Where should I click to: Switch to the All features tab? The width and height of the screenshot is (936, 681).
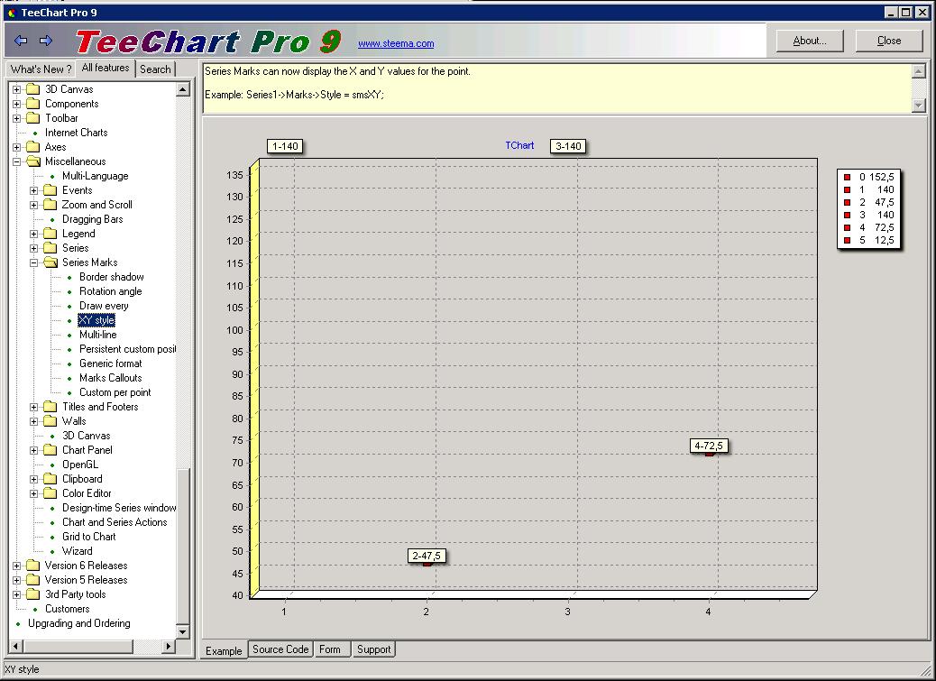[106, 68]
